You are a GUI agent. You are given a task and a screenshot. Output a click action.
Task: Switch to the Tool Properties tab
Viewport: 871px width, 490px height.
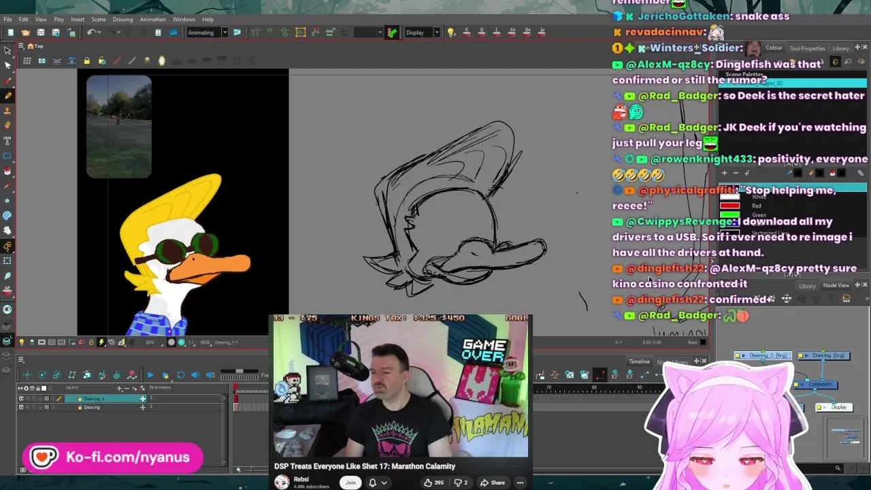[807, 48]
